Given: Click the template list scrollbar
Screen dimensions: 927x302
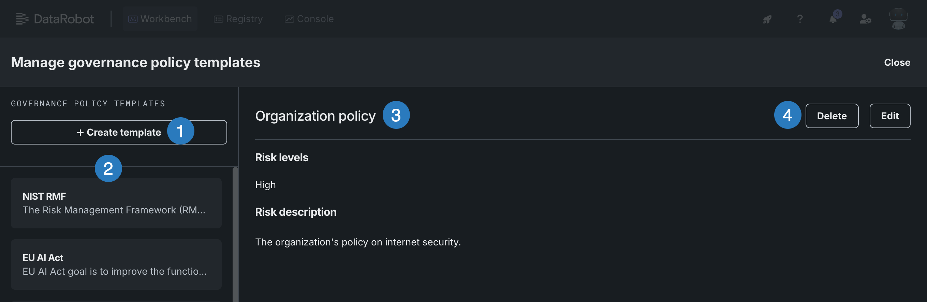Looking at the screenshot, I should 235,234.
